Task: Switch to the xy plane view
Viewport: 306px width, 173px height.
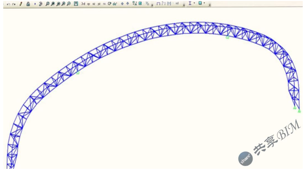Action: click(x=89, y=4)
